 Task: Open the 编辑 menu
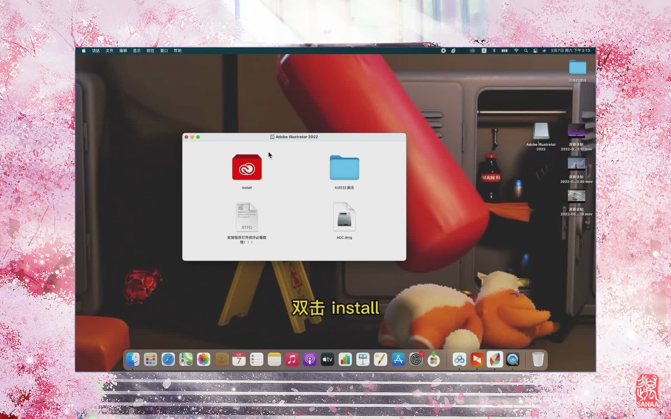click(123, 51)
